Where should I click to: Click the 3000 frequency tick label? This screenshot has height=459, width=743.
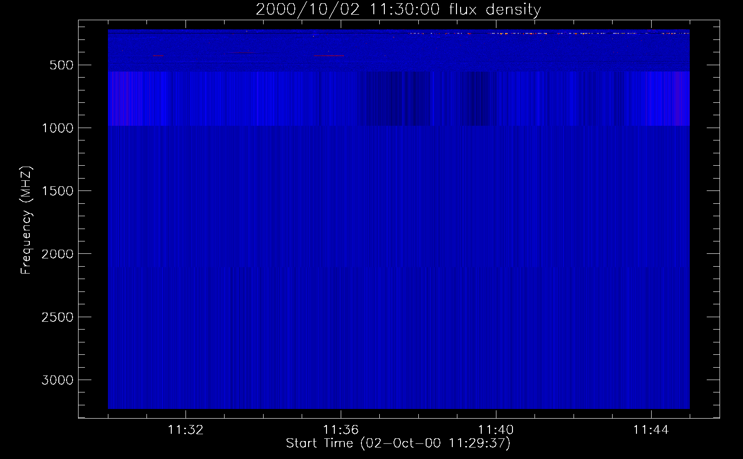pos(57,380)
